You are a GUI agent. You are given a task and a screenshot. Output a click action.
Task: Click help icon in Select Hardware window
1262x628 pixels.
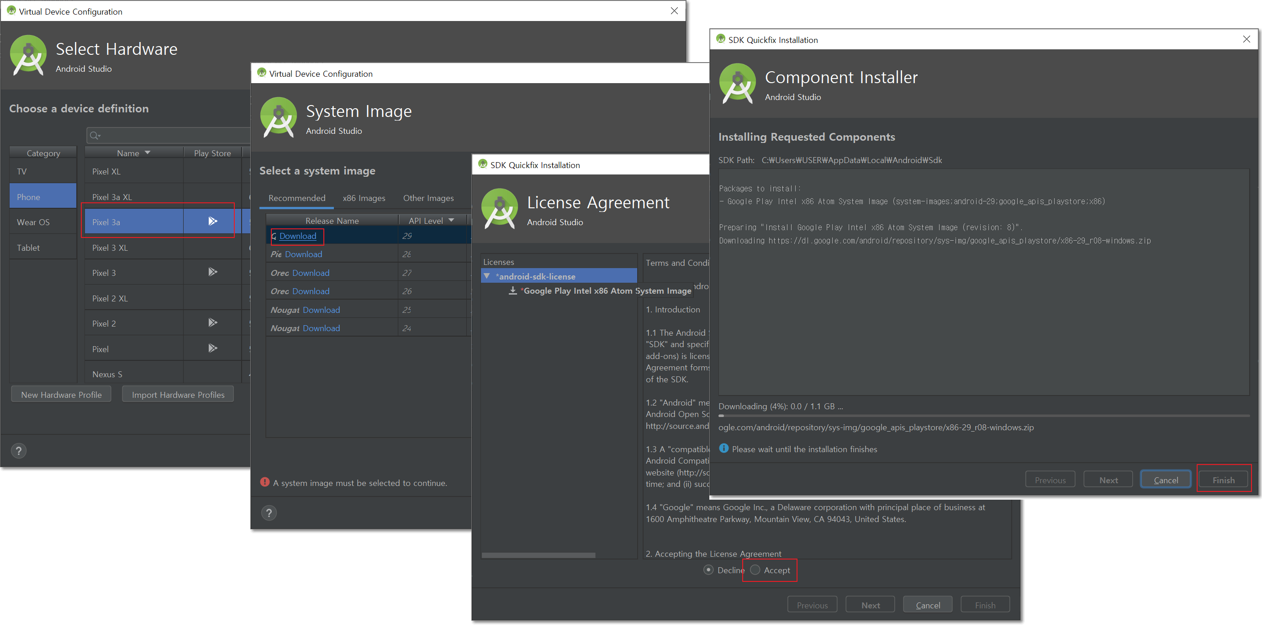click(19, 451)
